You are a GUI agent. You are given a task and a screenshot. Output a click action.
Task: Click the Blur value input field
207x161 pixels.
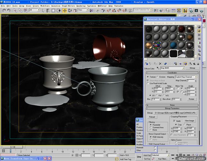click(x=155, y=99)
